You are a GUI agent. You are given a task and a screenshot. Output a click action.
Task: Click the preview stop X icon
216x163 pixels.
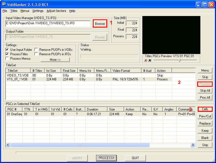click(x=150, y=60)
